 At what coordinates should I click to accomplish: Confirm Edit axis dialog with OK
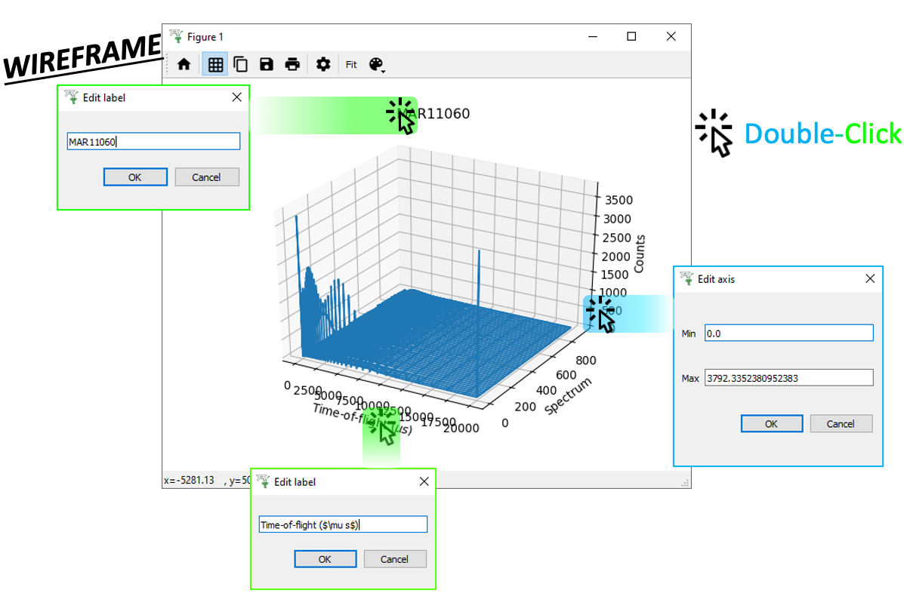tap(771, 423)
